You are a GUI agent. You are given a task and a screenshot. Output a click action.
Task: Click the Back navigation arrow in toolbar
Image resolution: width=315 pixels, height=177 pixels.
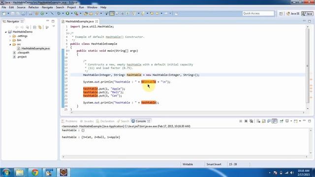(x=157, y=13)
